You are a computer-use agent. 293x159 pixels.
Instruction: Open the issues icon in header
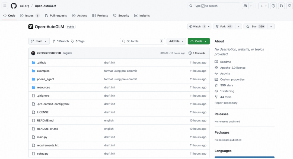click(273, 6)
